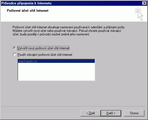Cancel the wizard with Storno
This screenshot has height=120, width=148.
click(x=134, y=113)
